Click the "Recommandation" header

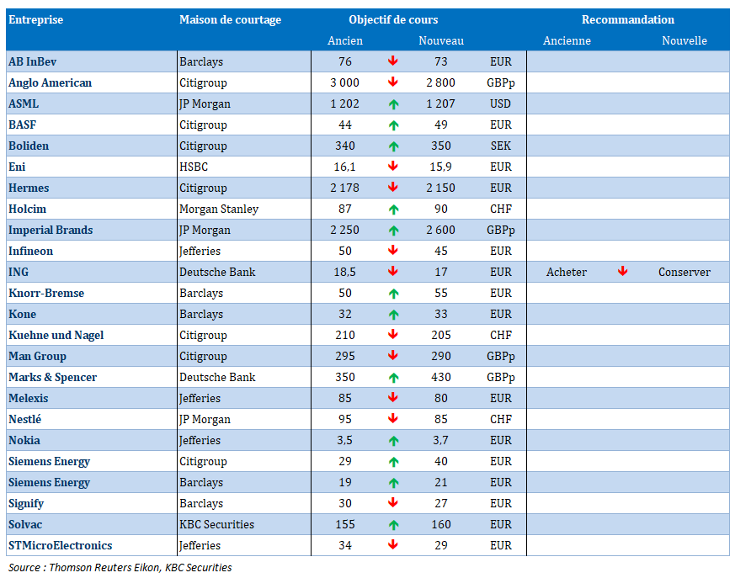click(627, 19)
